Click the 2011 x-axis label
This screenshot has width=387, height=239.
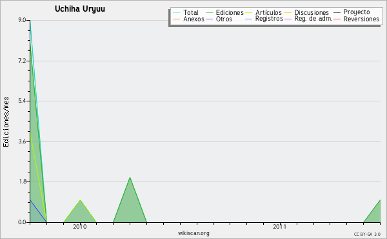click(280, 227)
